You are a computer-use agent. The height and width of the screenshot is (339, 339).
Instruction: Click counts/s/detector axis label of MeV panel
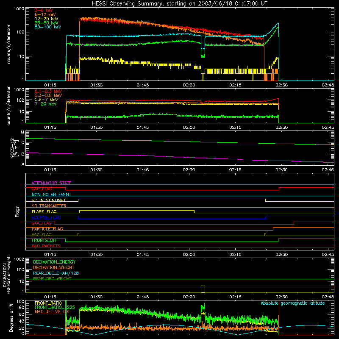point(8,106)
